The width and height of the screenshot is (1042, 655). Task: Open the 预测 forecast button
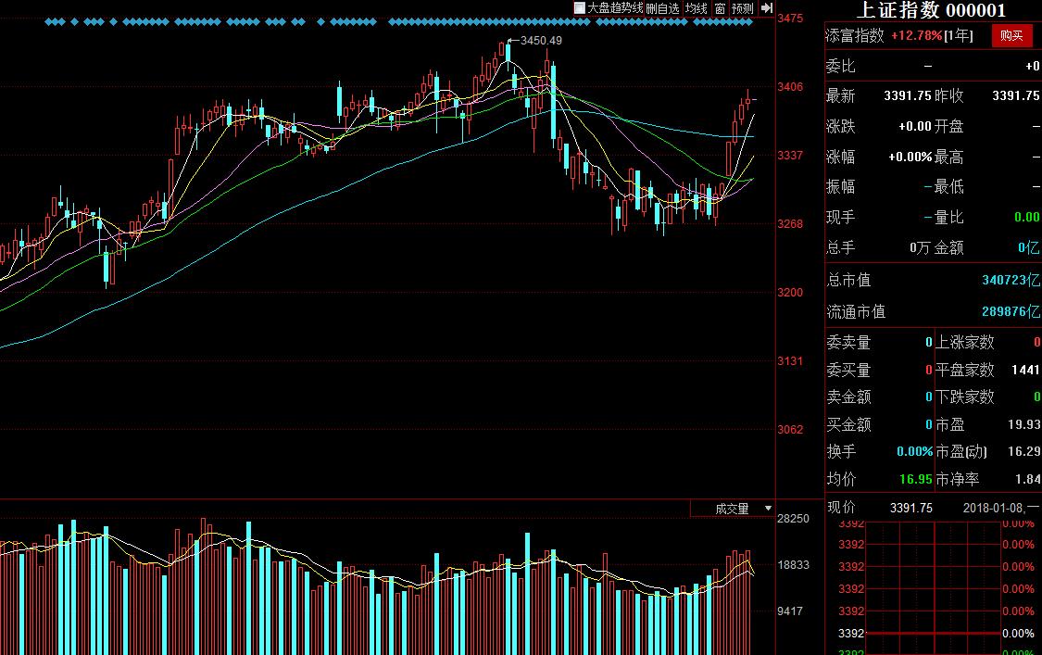[742, 8]
